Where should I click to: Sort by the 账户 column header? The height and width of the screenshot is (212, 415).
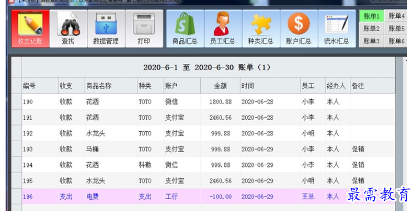coord(182,86)
